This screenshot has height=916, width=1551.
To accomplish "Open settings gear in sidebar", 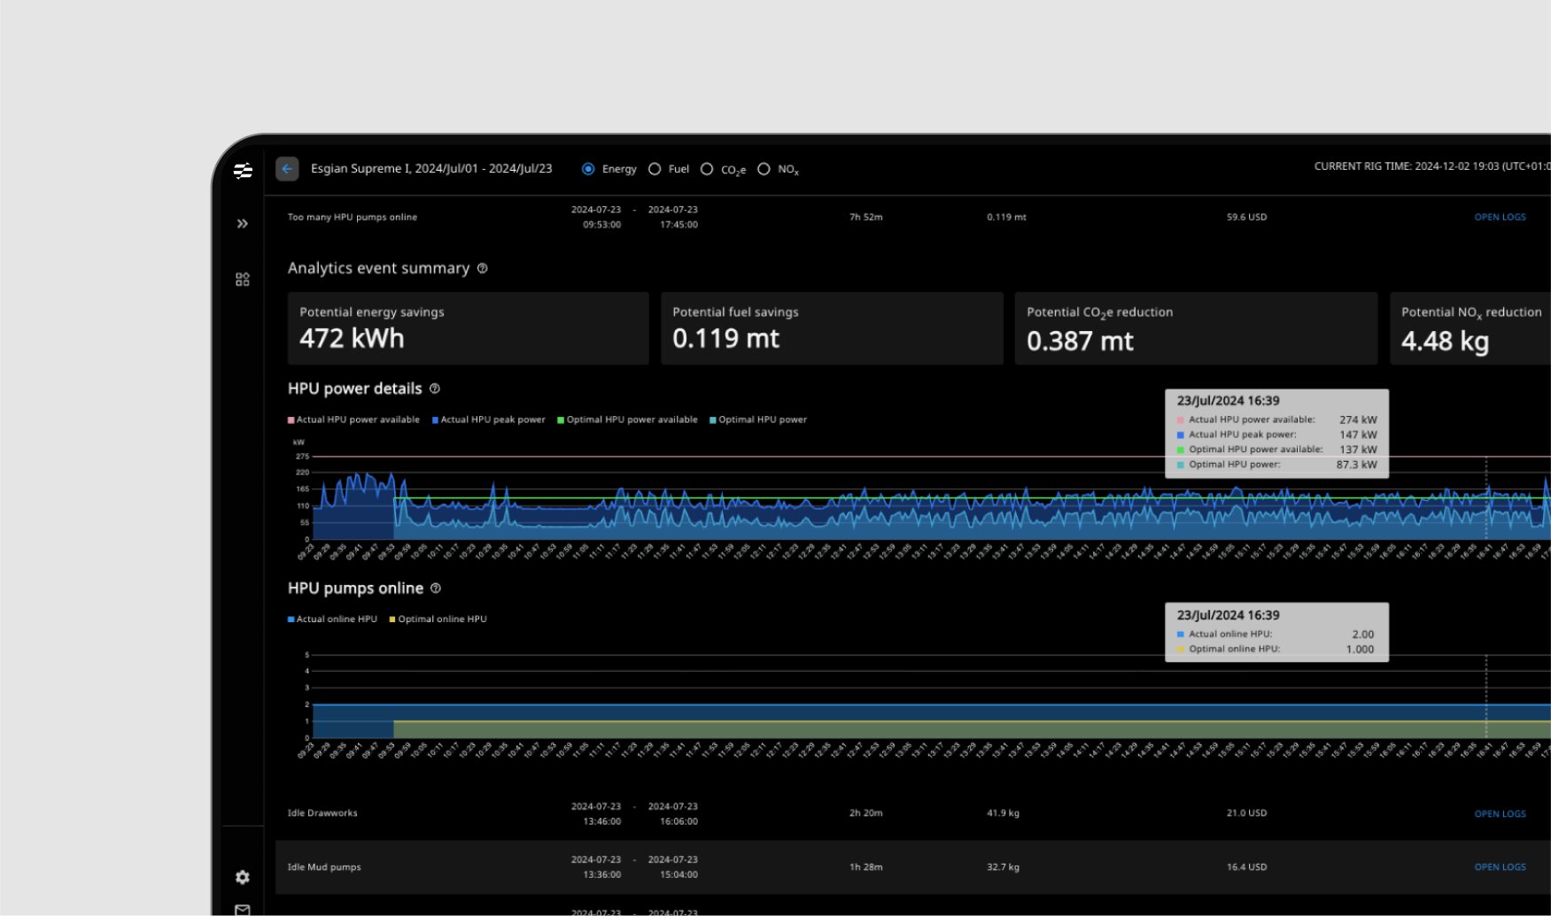I will [243, 877].
